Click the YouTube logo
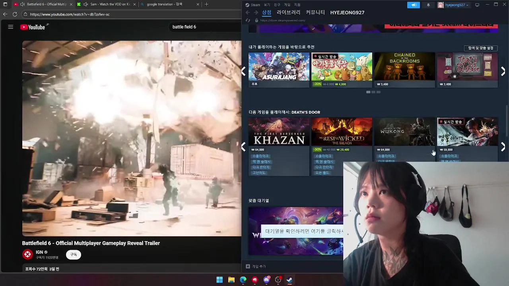Screen dimensions: 509x286 coord(33,27)
